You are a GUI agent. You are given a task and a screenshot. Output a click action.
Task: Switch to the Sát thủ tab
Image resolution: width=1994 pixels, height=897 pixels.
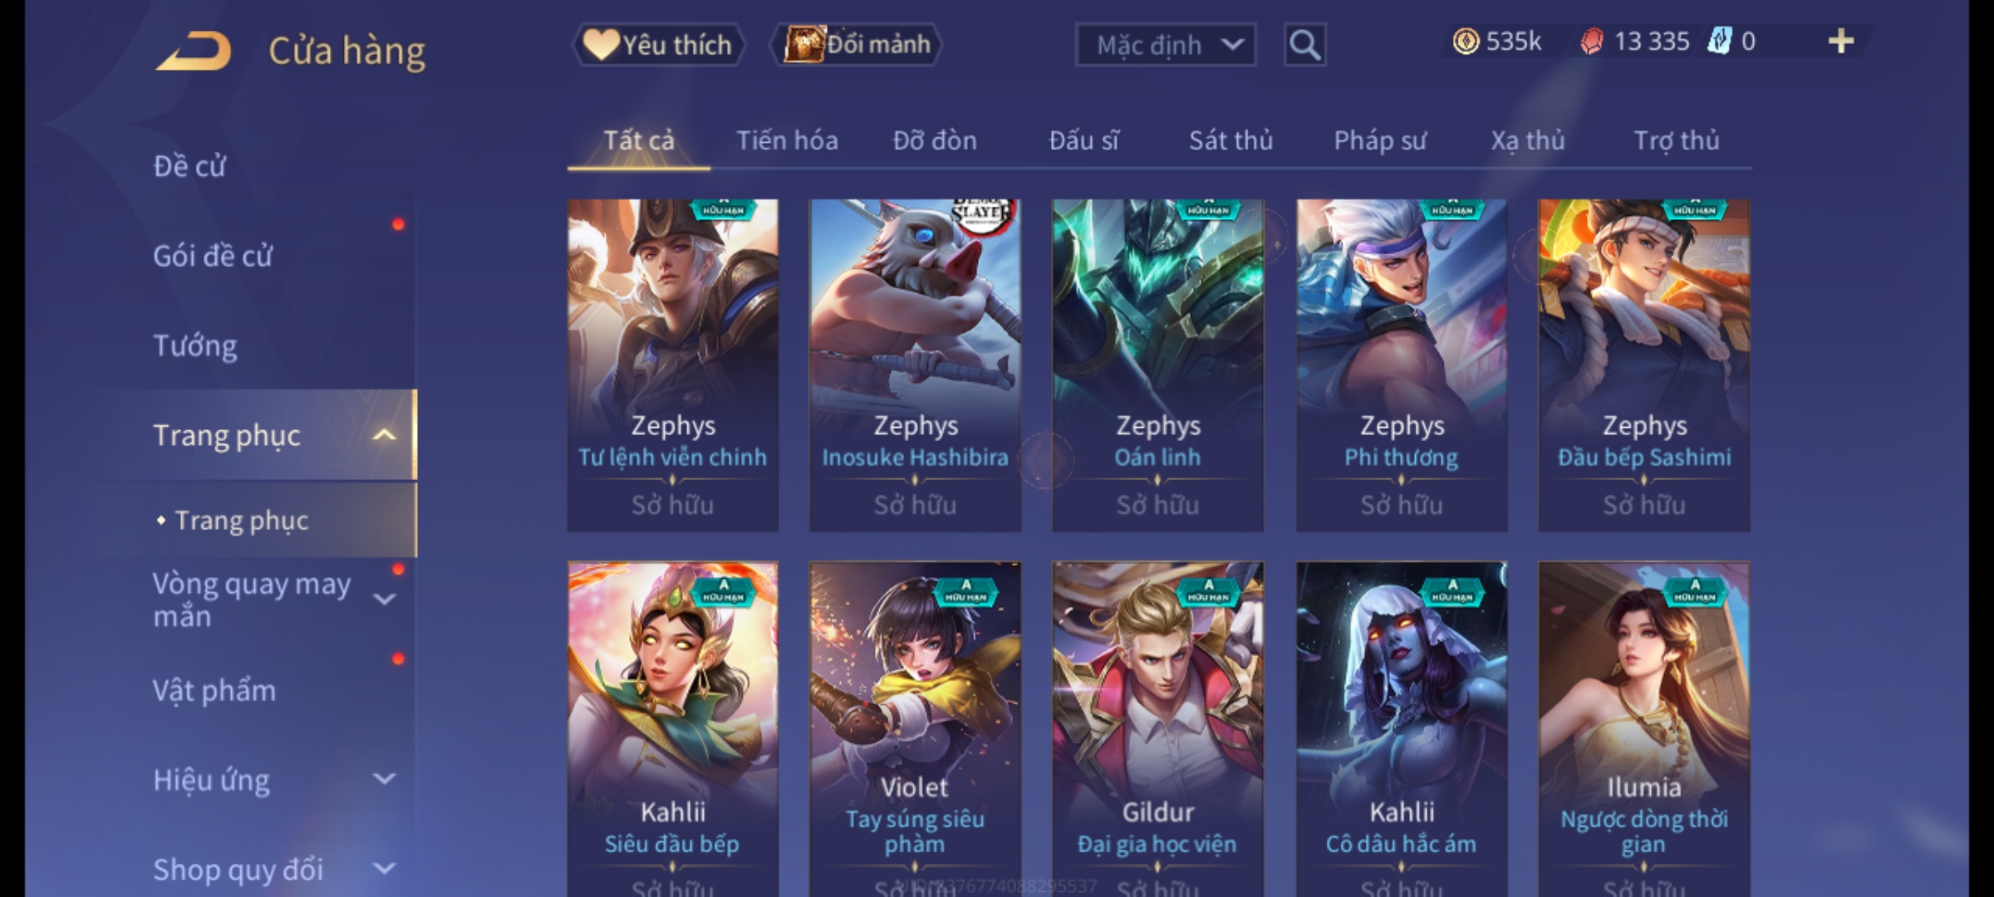coord(1230,140)
